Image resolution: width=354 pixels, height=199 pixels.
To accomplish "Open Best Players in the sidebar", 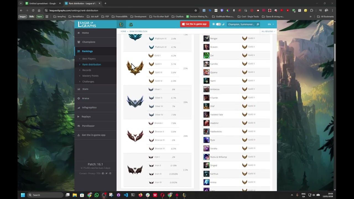I will pyautogui.click(x=89, y=59).
